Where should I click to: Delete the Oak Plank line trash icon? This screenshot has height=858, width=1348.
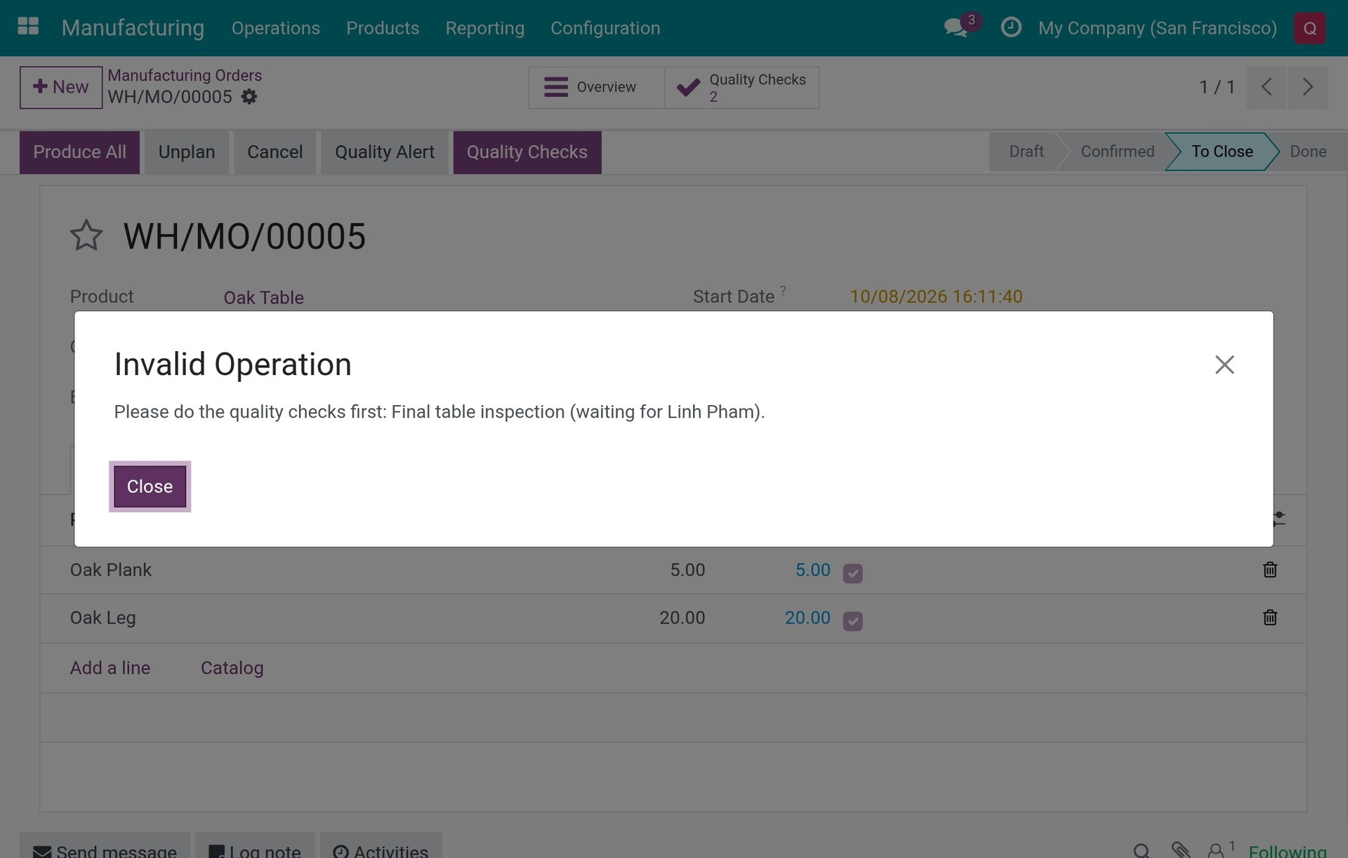(1269, 569)
